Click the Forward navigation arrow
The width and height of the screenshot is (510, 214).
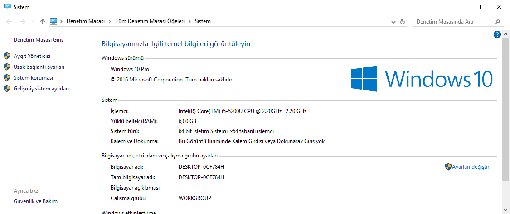coord(23,22)
